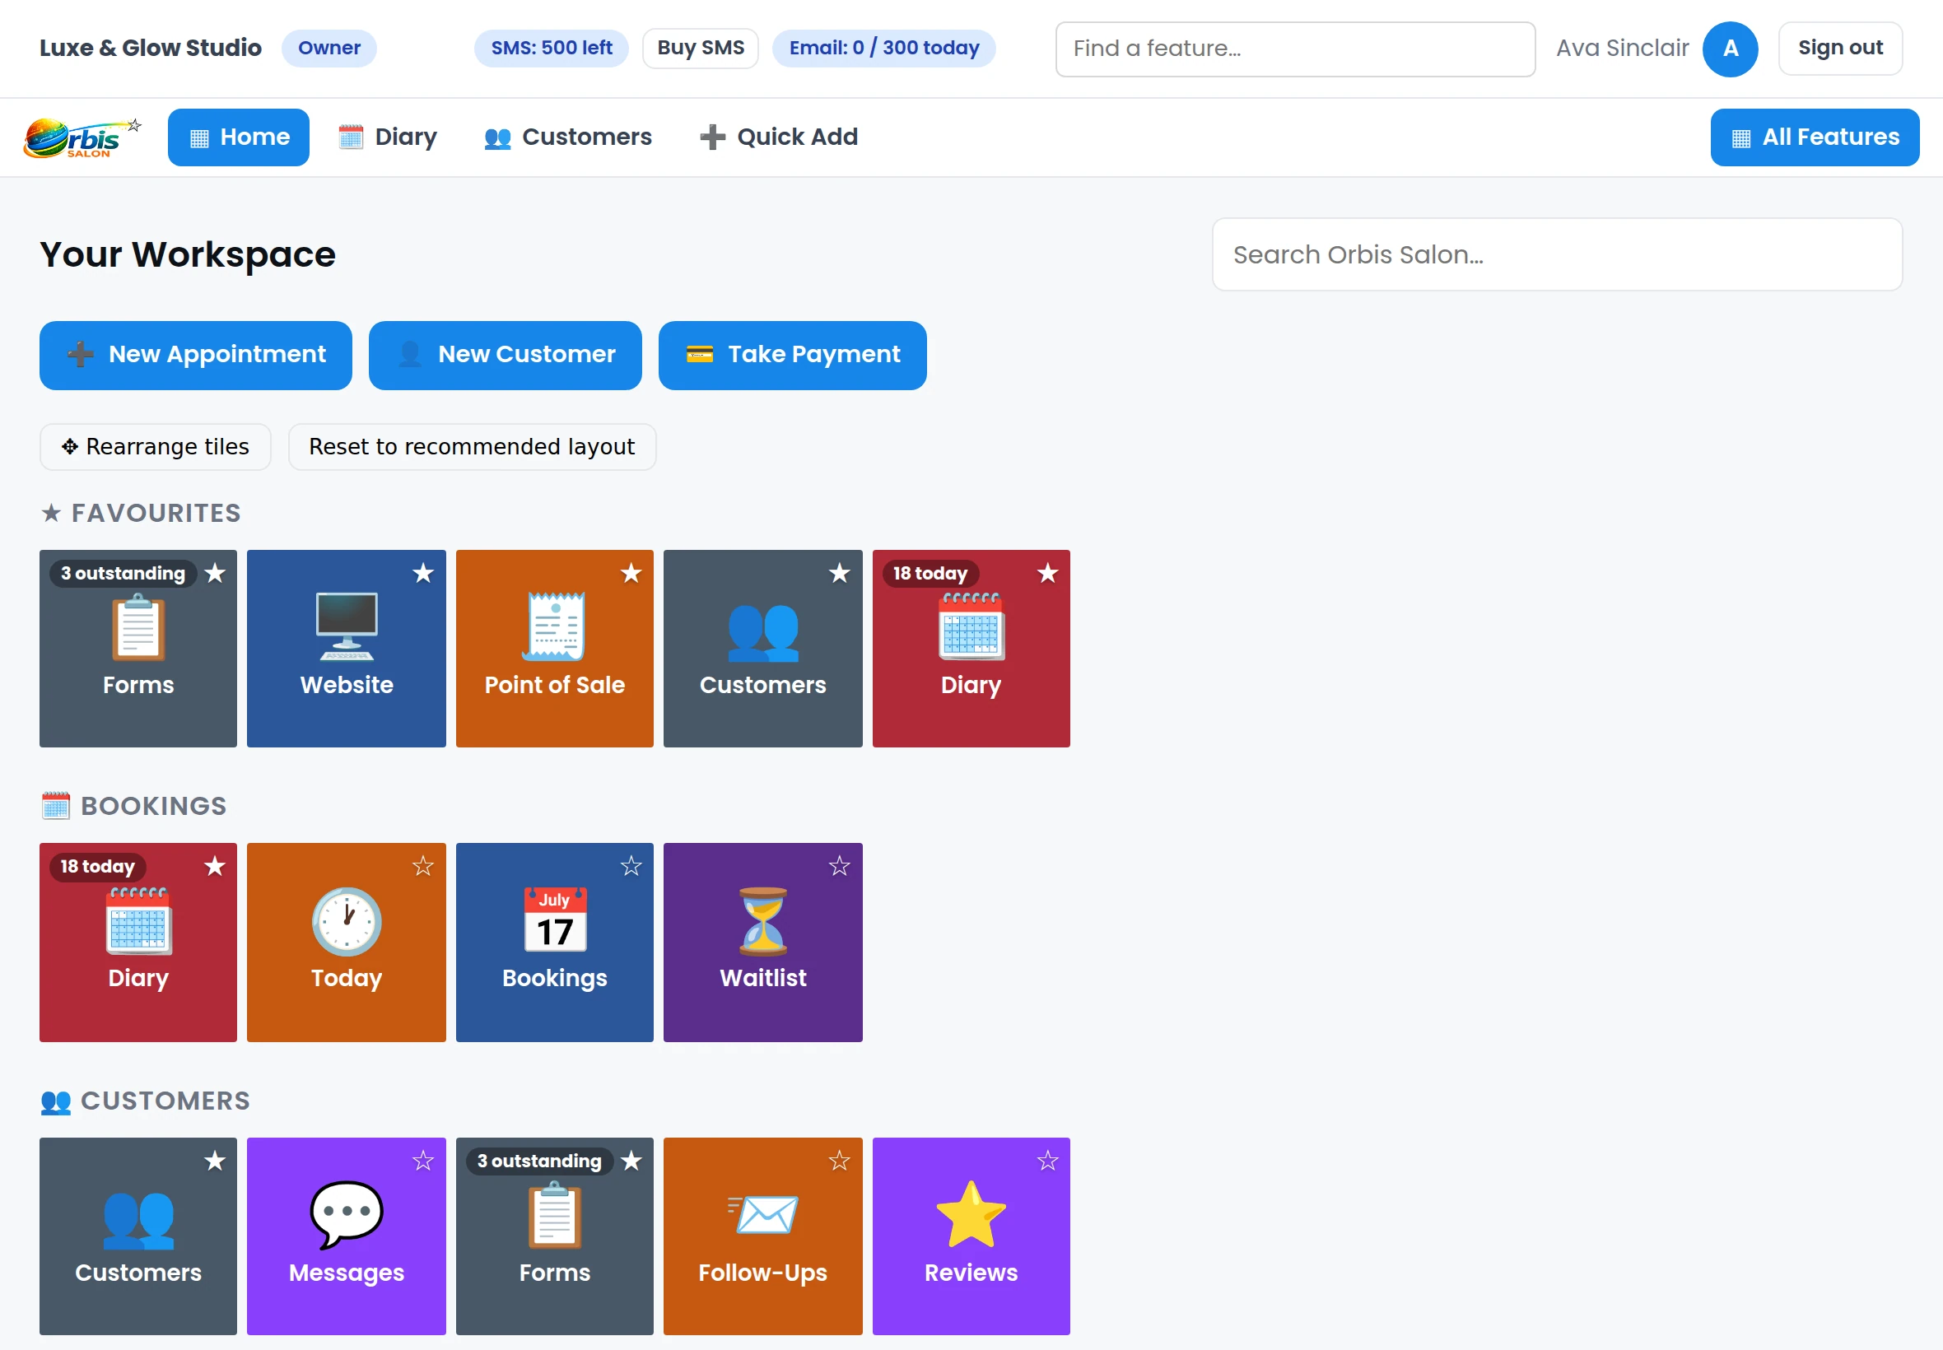
Task: Toggle star on Customers section Customers tile
Action: (216, 1161)
